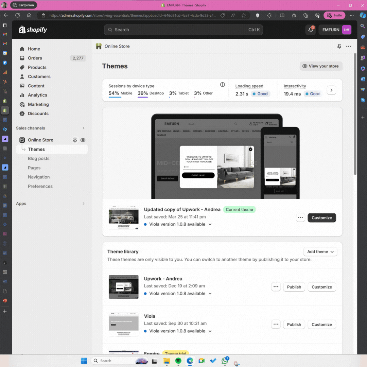View online store eye icon in sidebar
Viewport: 367px width, 367px height.
tap(83, 140)
